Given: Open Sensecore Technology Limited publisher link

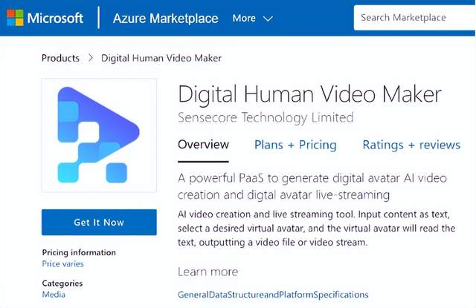Looking at the screenshot, I should [266, 117].
